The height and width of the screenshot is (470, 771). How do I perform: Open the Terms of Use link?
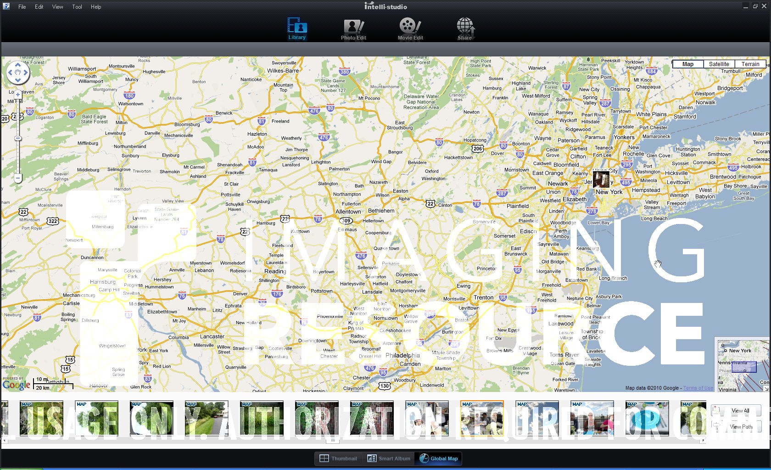[x=698, y=388]
